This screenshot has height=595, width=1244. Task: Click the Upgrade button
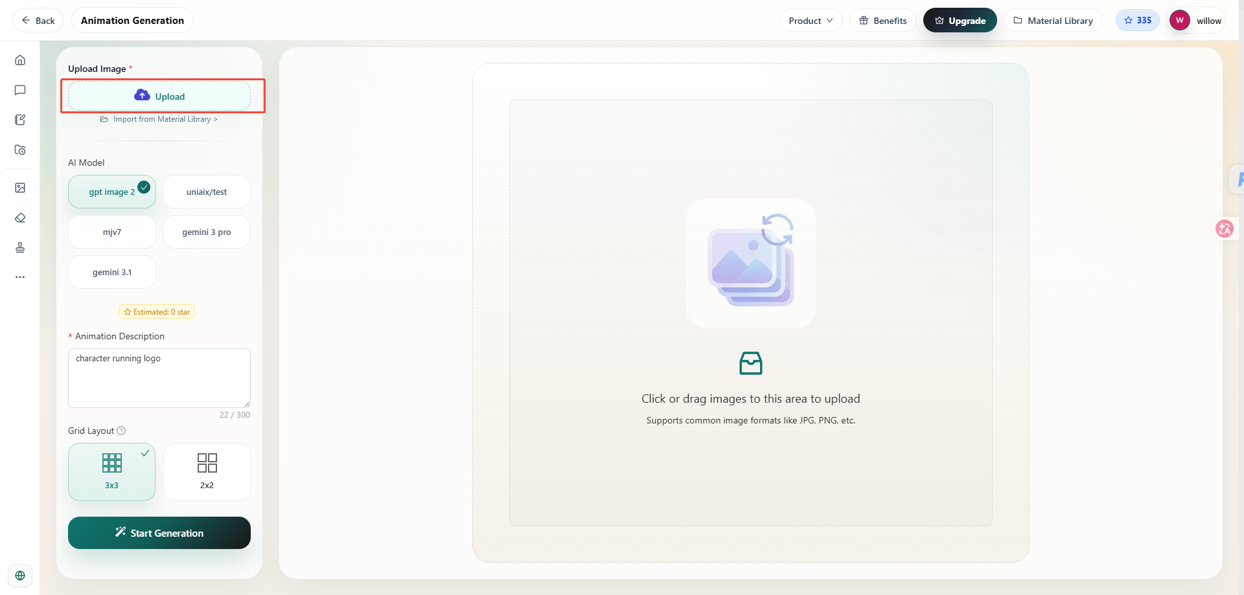point(960,20)
